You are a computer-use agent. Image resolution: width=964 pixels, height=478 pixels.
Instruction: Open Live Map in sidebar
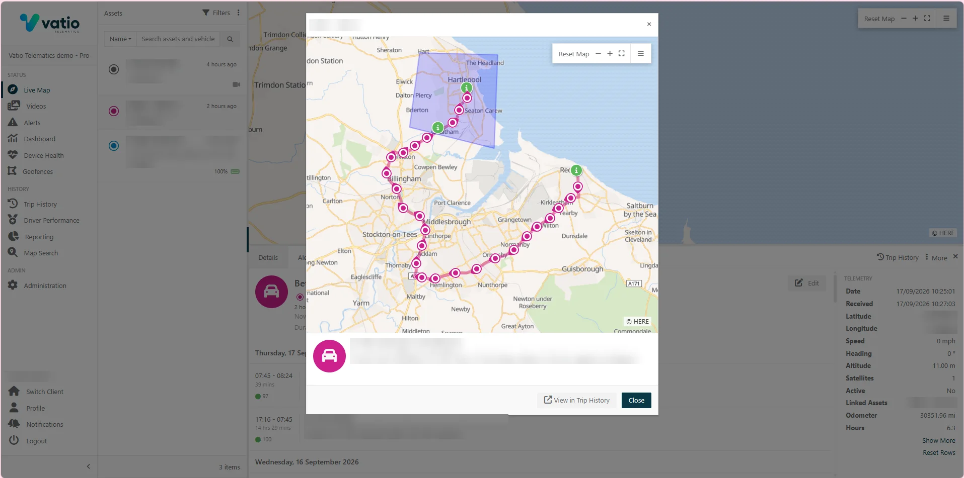tap(37, 90)
